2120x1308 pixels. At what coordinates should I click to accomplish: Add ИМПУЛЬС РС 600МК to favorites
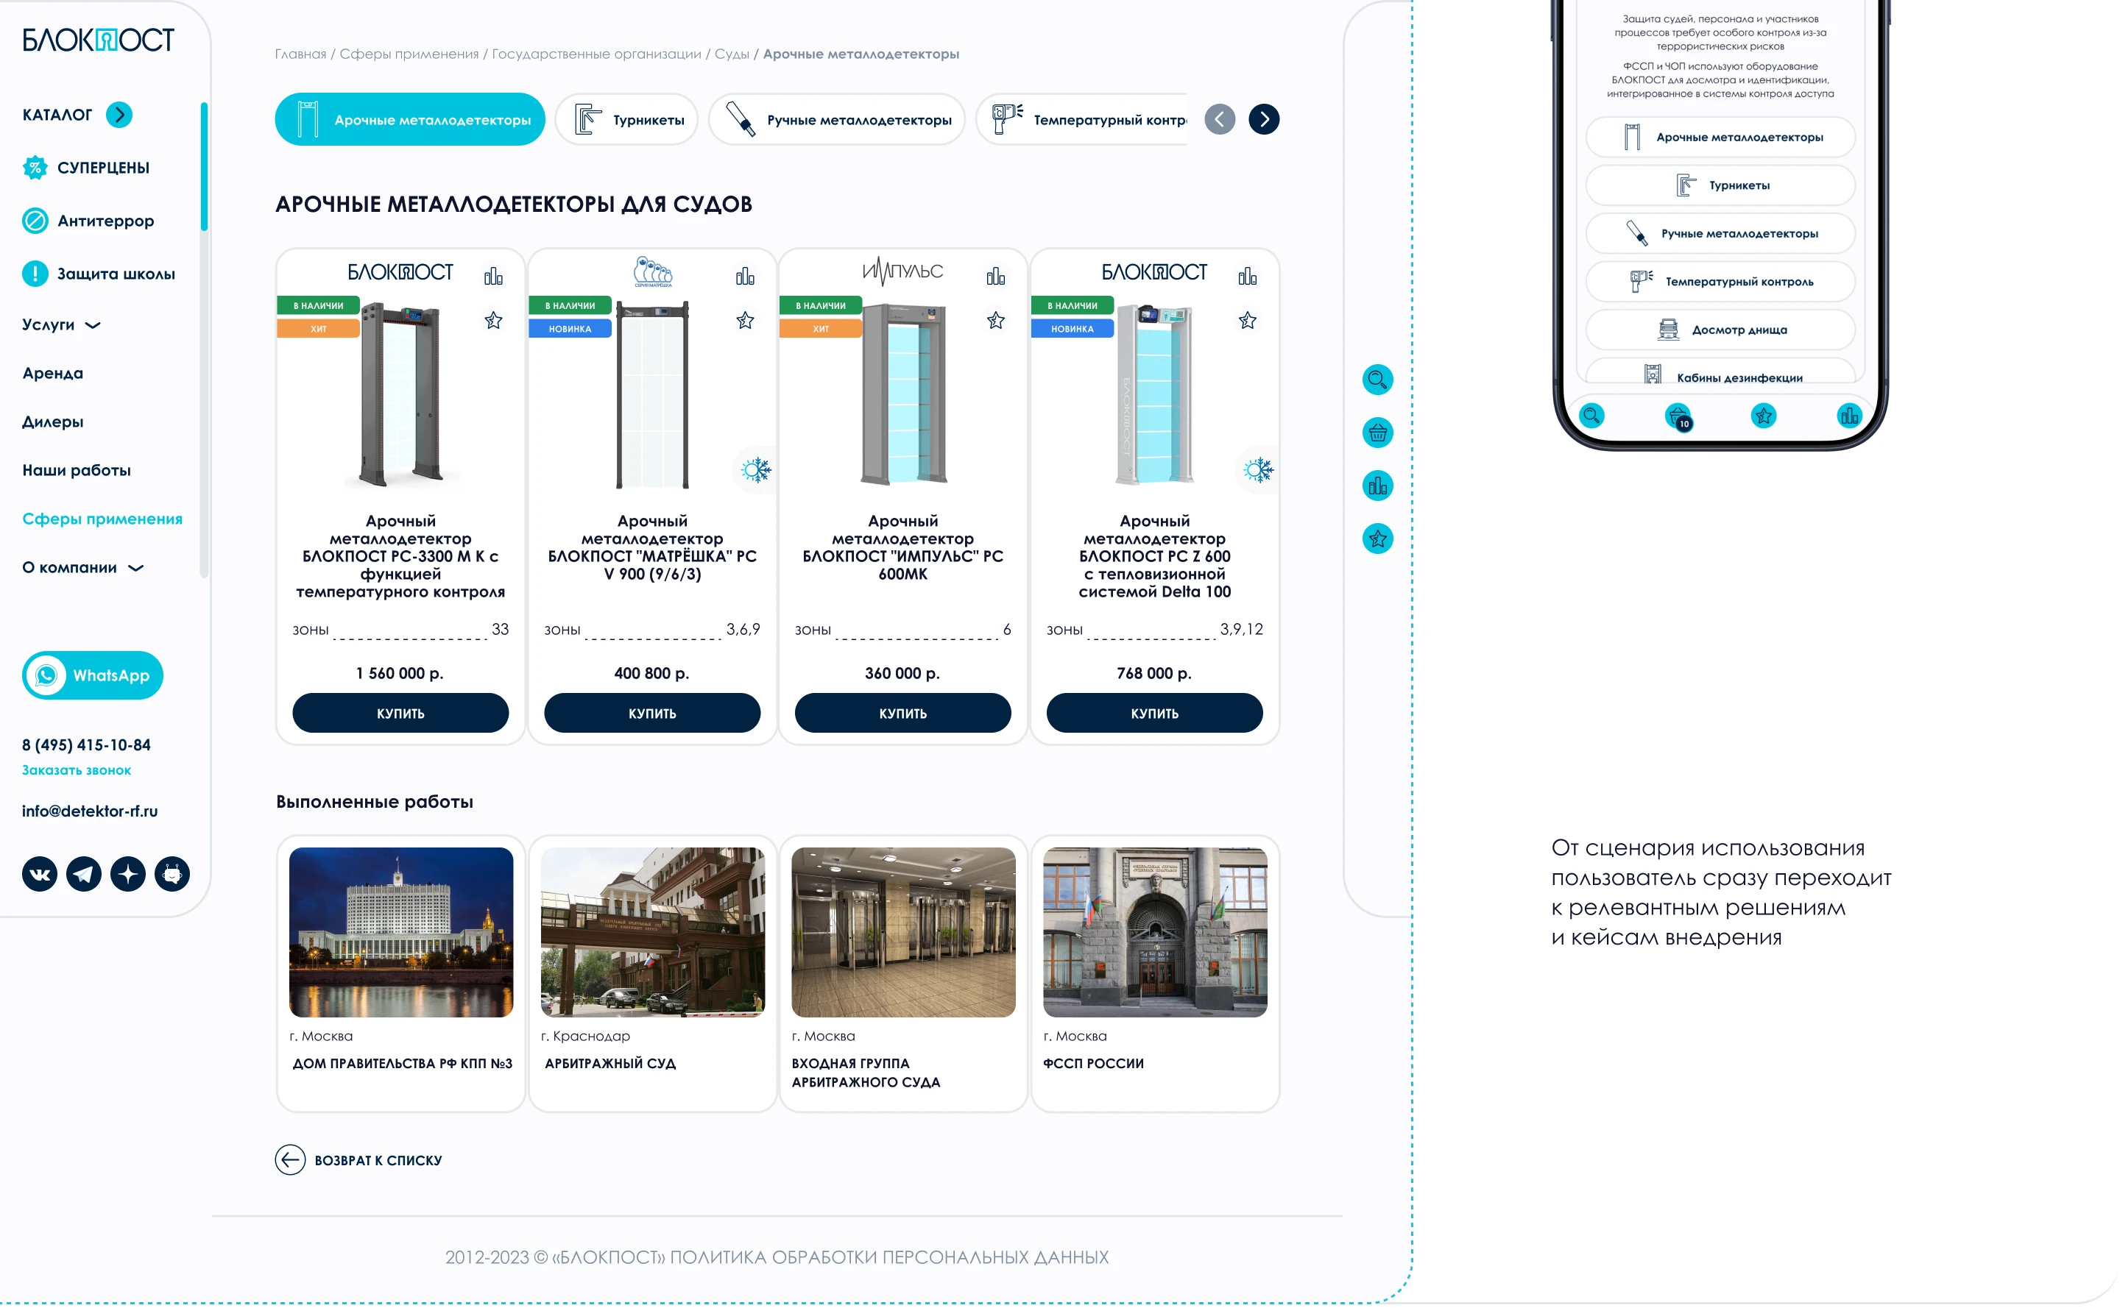[997, 321]
